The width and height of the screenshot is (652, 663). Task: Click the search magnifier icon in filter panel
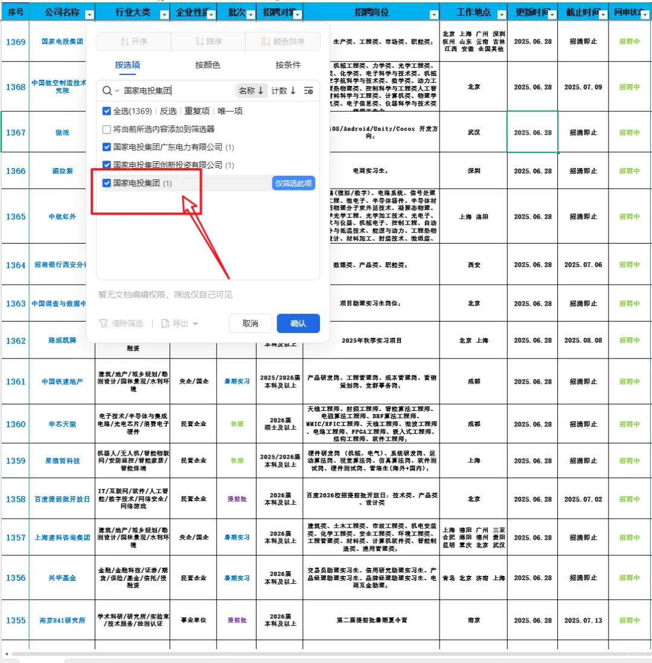click(x=107, y=91)
